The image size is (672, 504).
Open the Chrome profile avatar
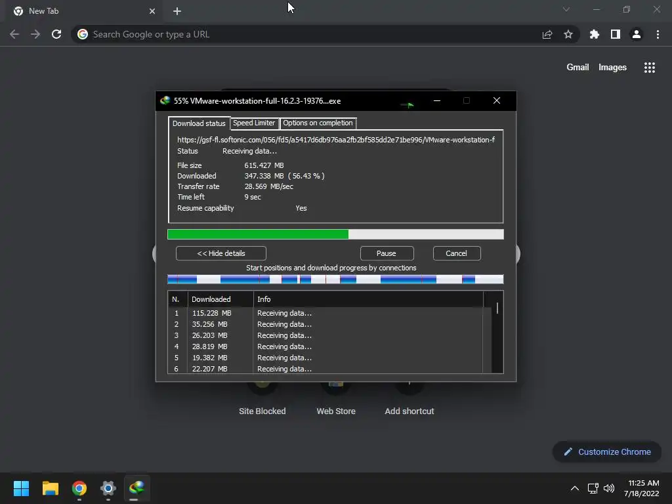tap(637, 34)
